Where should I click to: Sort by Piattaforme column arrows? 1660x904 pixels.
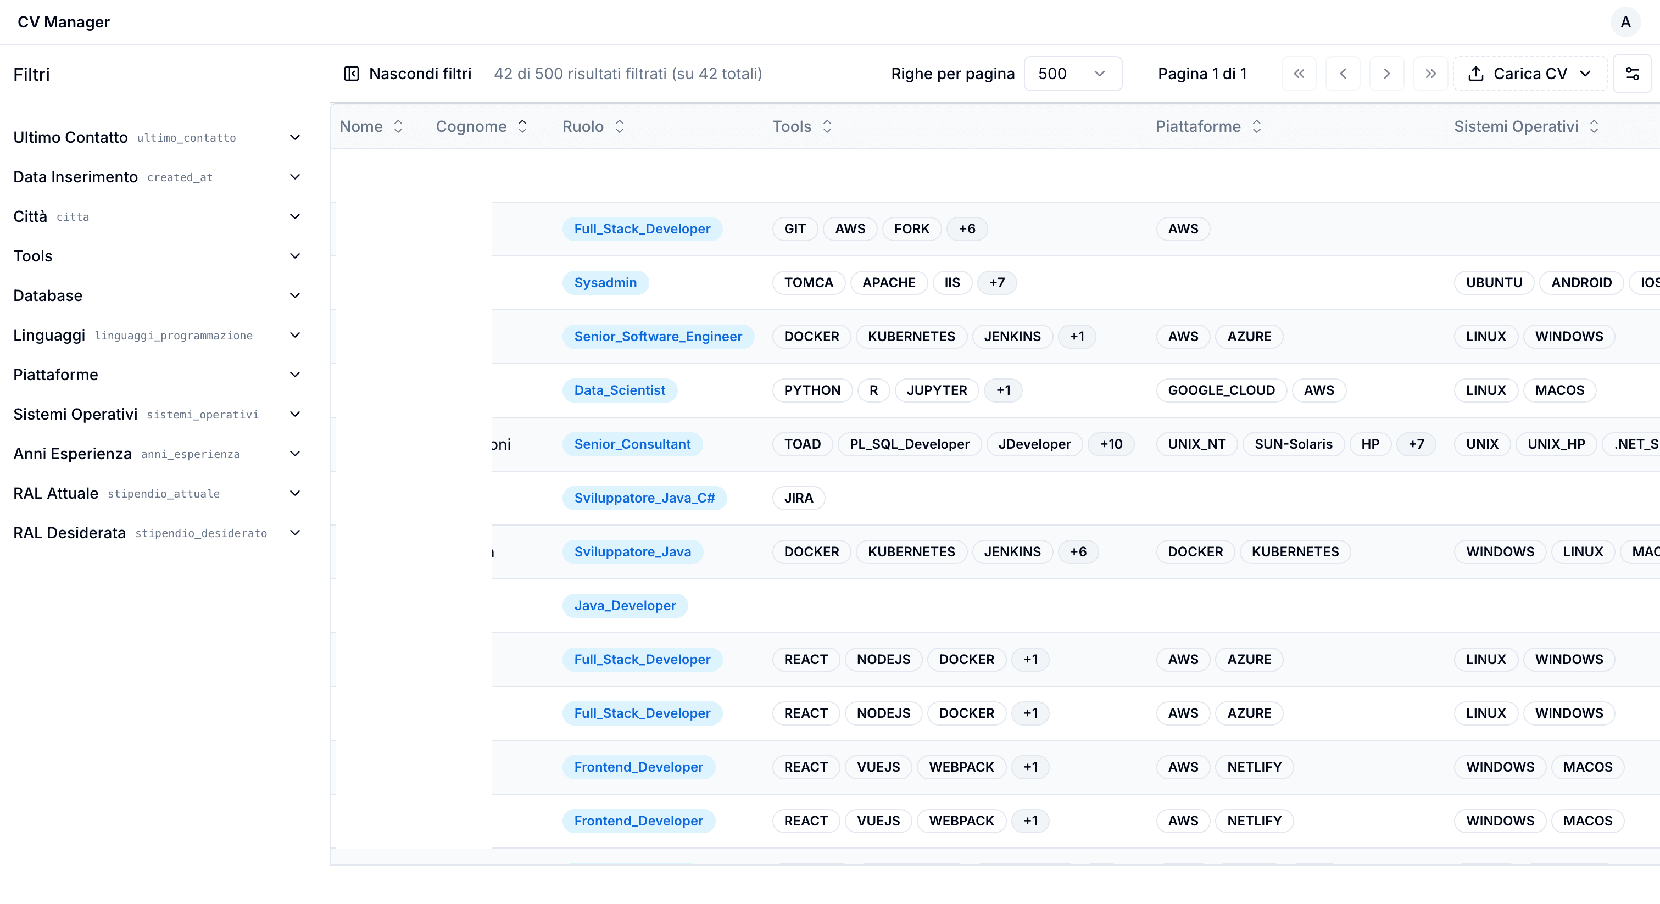1257,126
